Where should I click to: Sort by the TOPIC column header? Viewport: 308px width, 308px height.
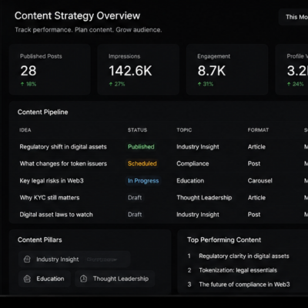click(x=184, y=130)
